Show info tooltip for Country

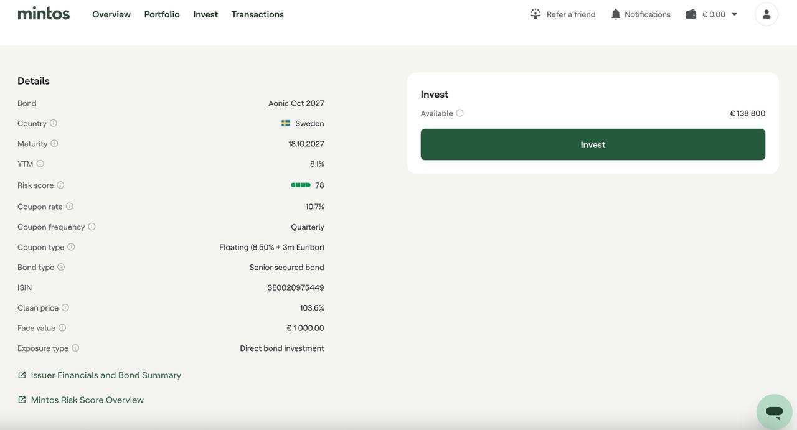pyautogui.click(x=54, y=123)
